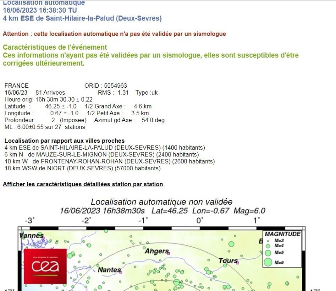Viewport: 336px width, 291px height.
Task: Click the Vannes city label on map
Action: 30,236
